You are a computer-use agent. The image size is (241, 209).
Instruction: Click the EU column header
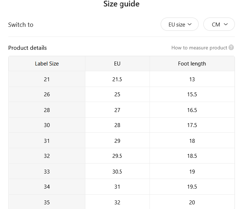(x=117, y=64)
